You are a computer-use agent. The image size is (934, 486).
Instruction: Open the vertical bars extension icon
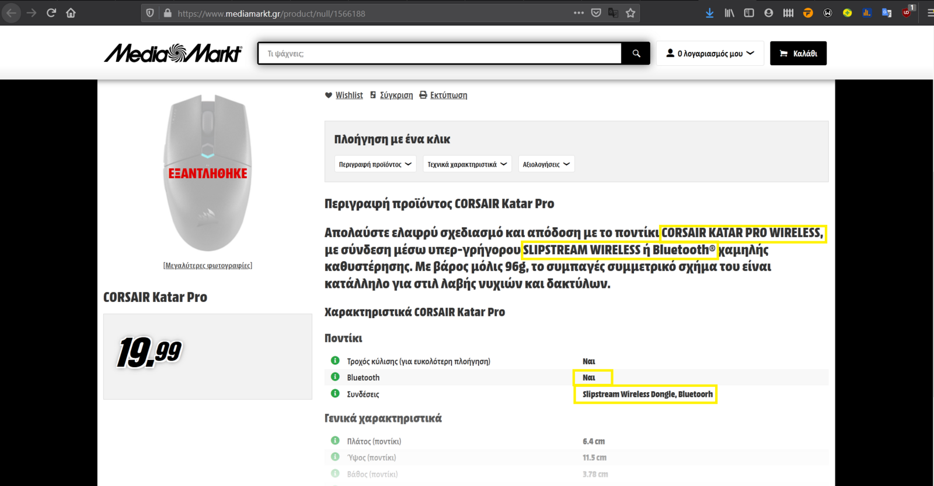point(788,13)
